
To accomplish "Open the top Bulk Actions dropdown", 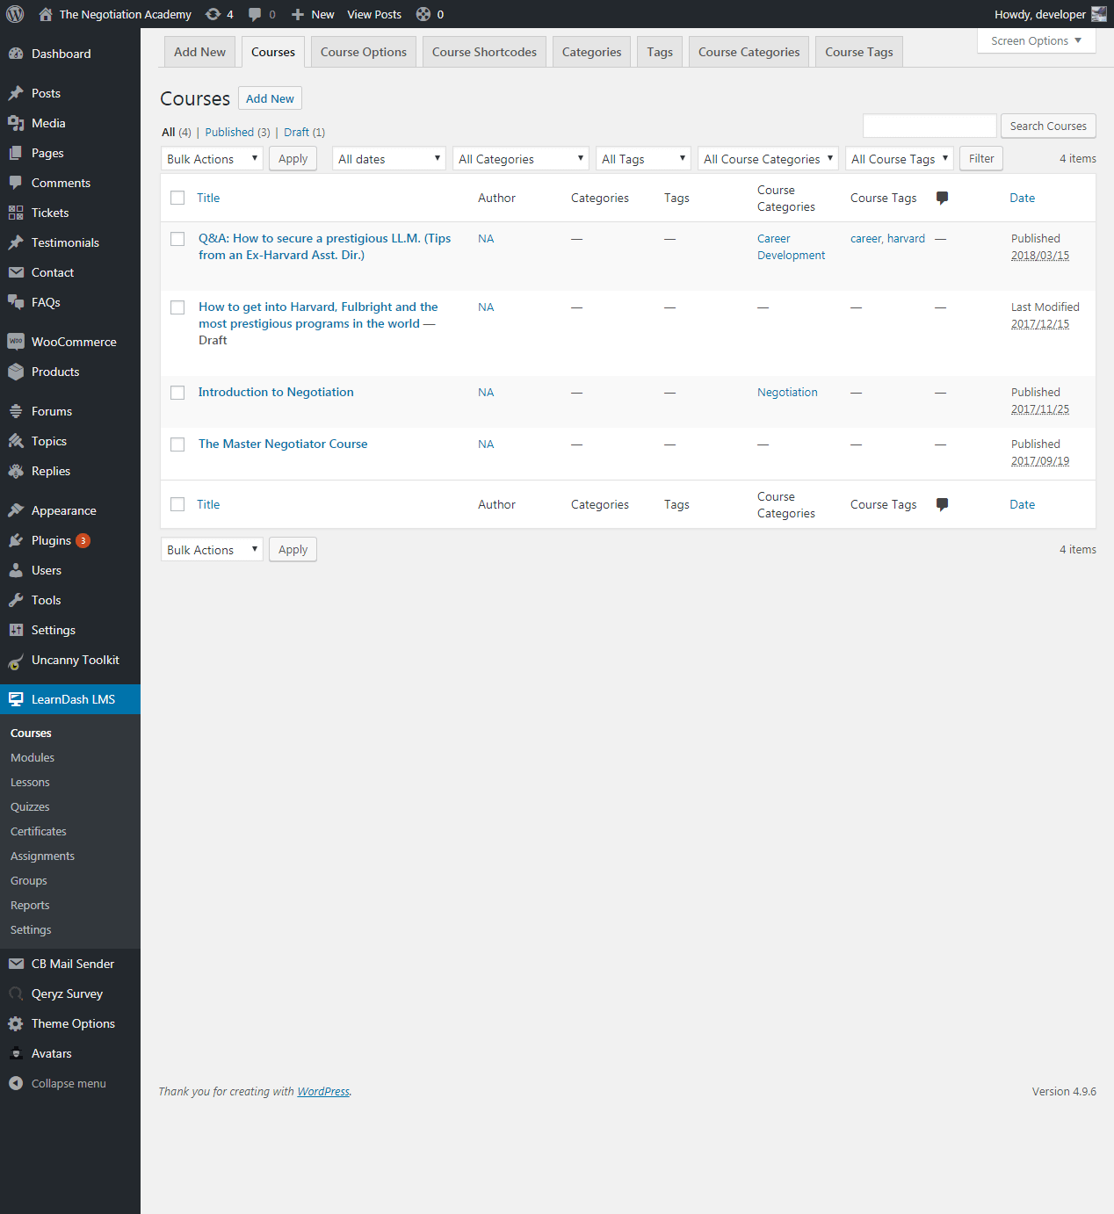I will 212,159.
